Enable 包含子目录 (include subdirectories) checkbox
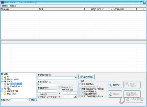This screenshot has width=147, height=107. click(x=80, y=84)
